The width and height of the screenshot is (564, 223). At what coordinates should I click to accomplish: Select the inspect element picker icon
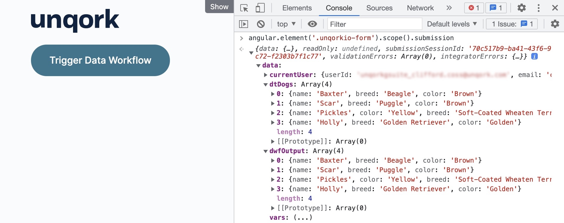[x=244, y=8]
